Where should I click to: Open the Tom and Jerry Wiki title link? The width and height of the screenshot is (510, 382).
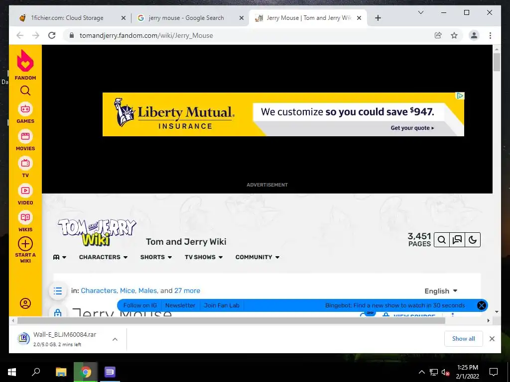[186, 242]
